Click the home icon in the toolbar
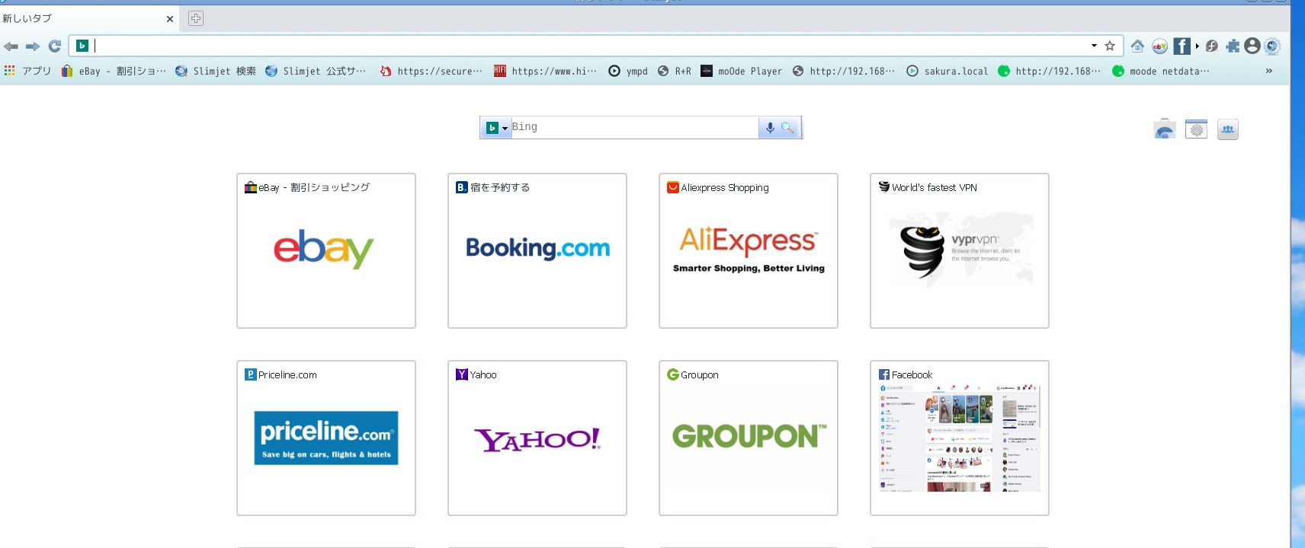 (x=1137, y=46)
